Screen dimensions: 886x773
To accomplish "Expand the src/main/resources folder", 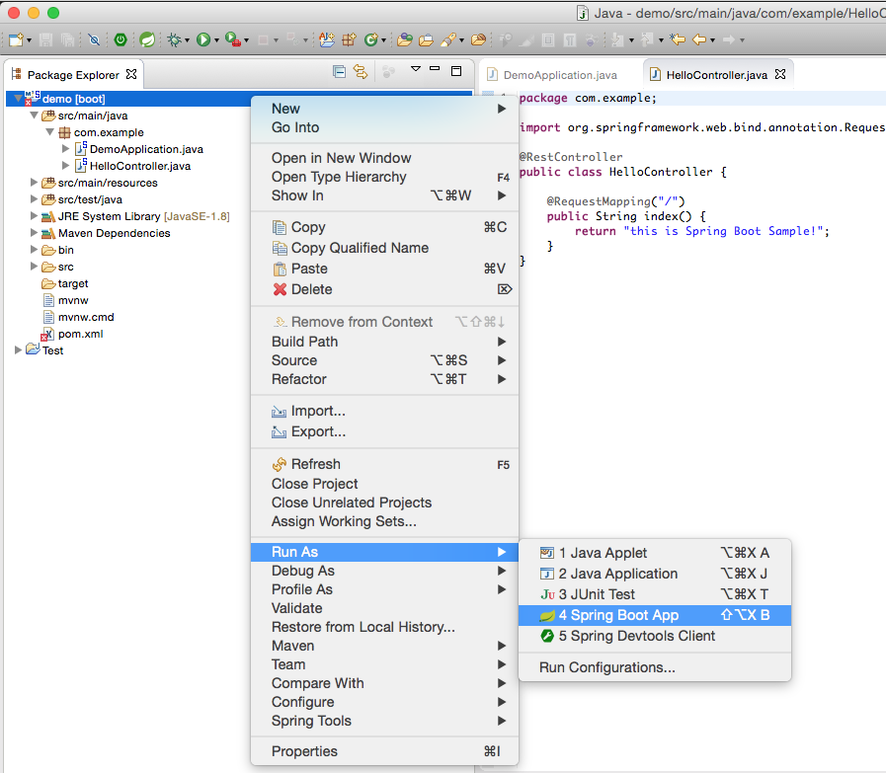I will [34, 183].
